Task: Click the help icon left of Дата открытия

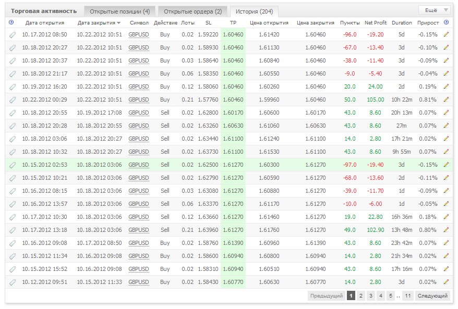Action: coord(11,22)
